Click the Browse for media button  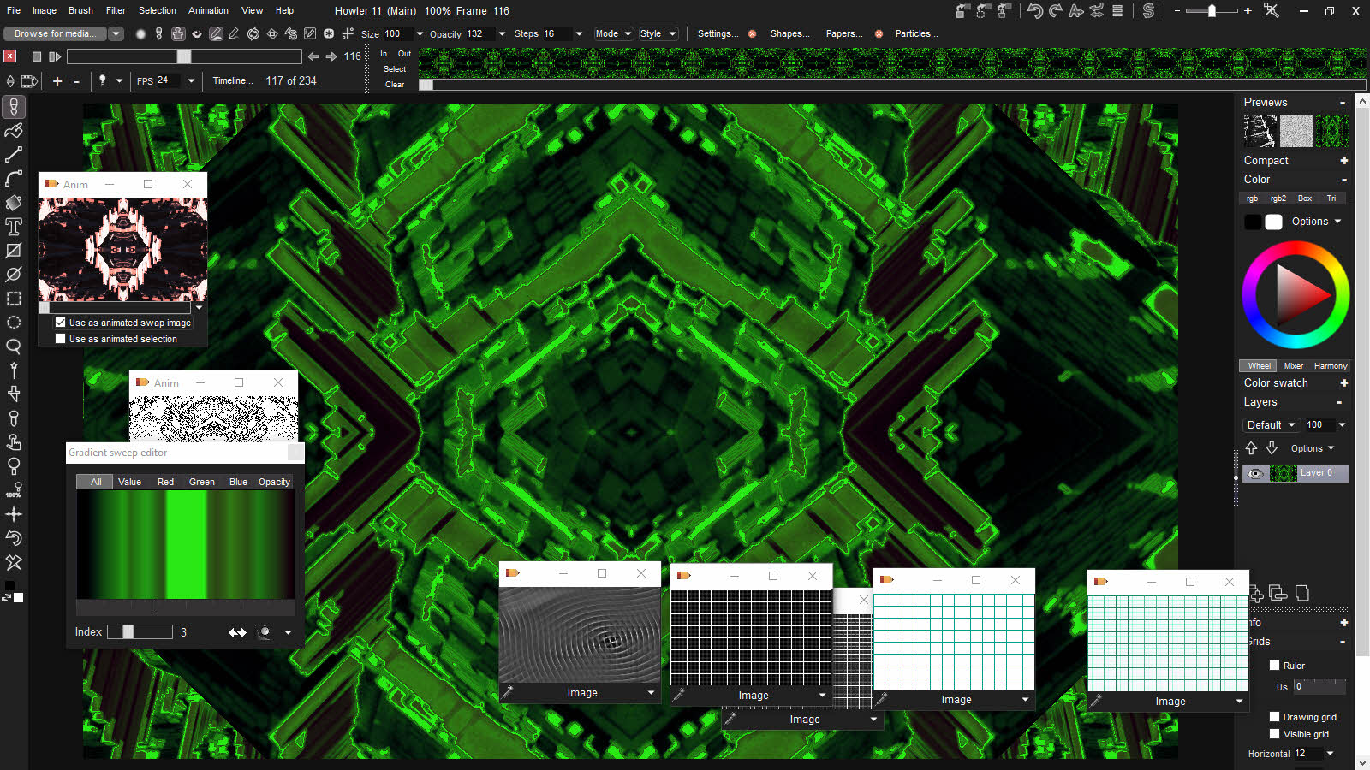point(55,33)
